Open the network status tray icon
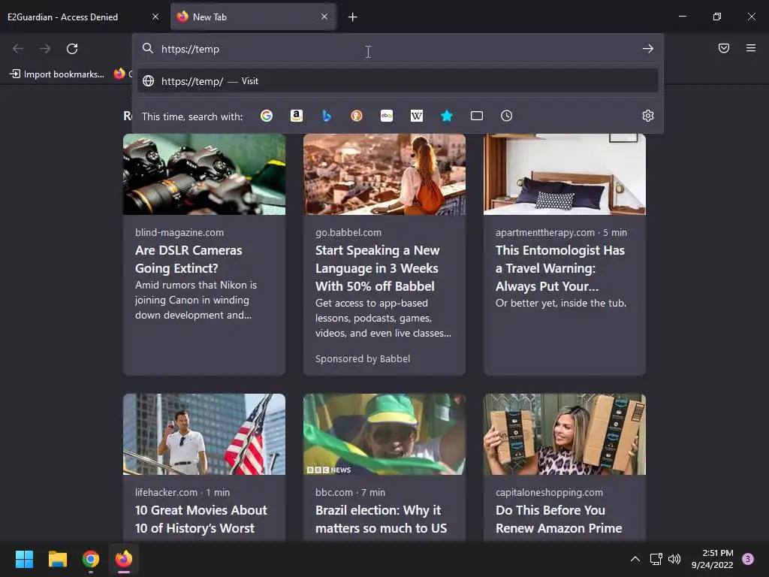Screen dimensions: 769x577 pos(656,559)
